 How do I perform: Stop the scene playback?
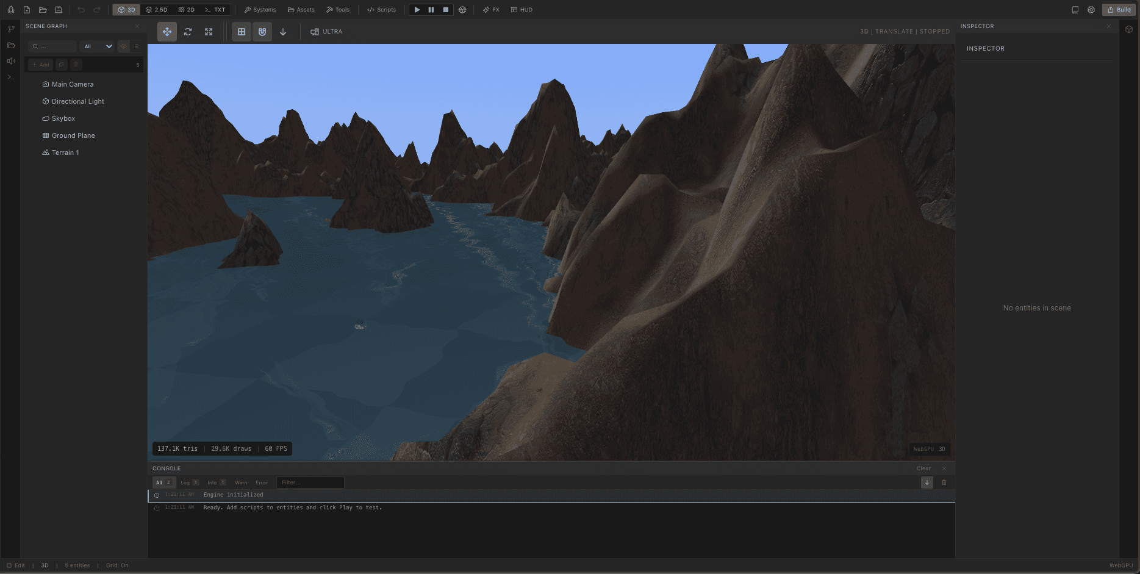(446, 10)
